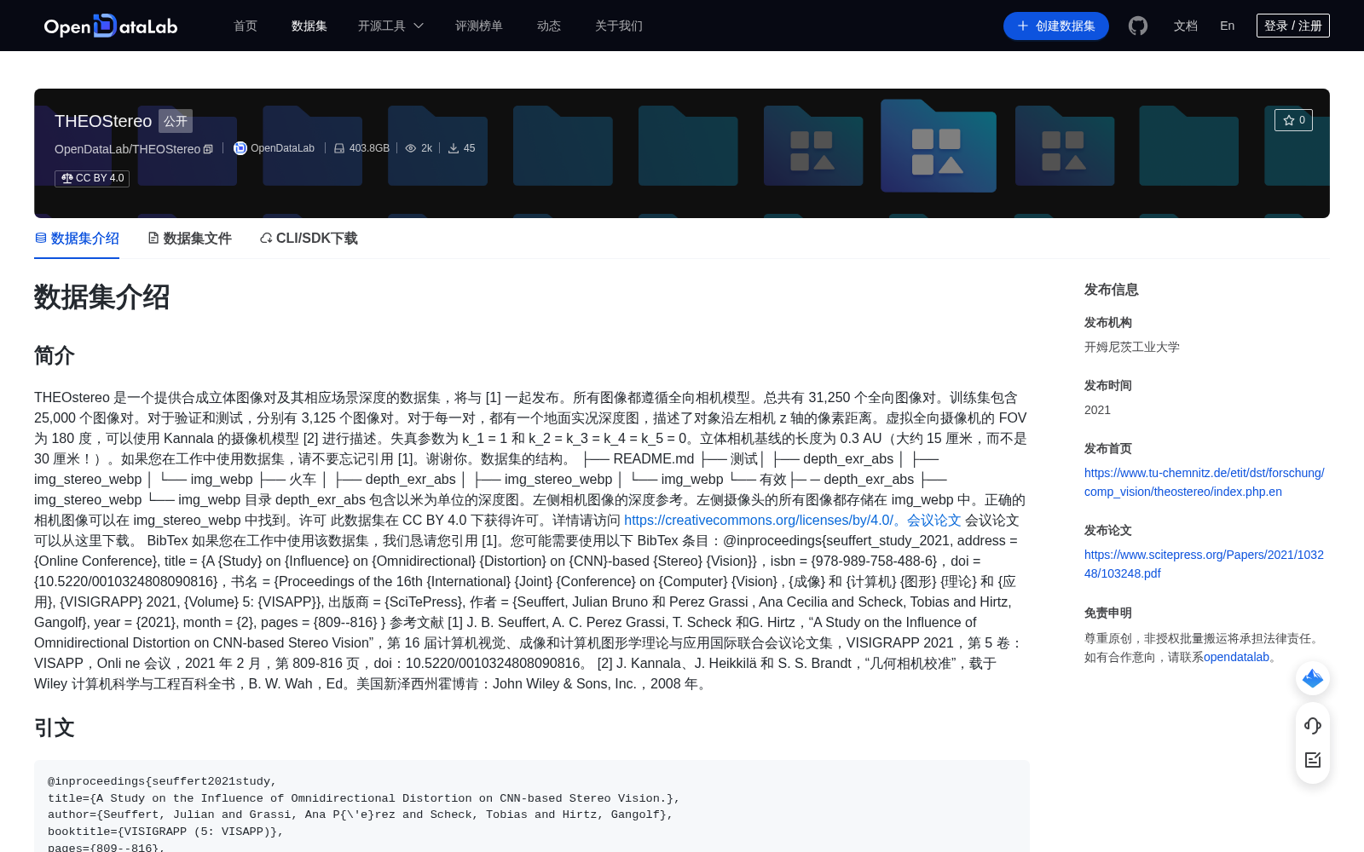Open the tu-chemnitz.de homepage link
The image size is (1364, 852).
(1205, 482)
